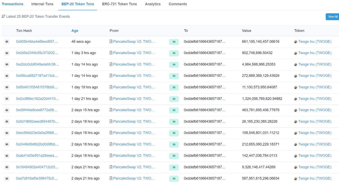Open transaction hash 0x0d5e2349c55c373202

37,53
